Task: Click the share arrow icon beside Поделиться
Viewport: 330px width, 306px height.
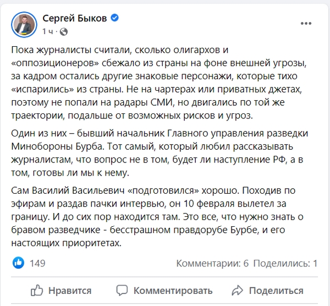Action: (x=238, y=290)
